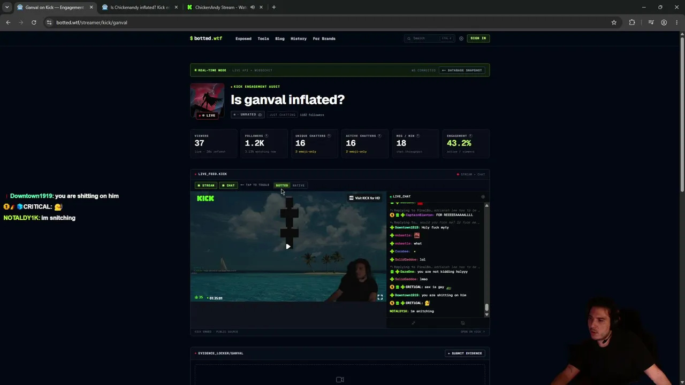685x385 pixels.
Task: Click the video camera icon in evidence locker
Action: pos(340,380)
